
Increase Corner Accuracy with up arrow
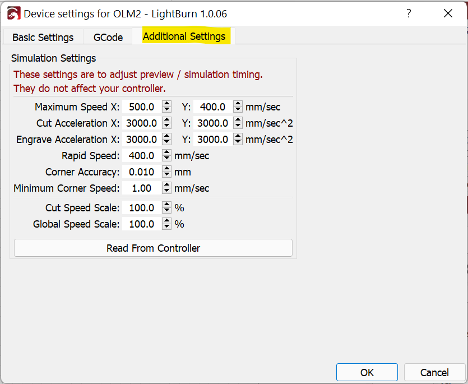(167, 169)
